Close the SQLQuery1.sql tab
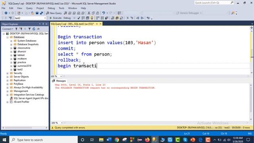The height and width of the screenshot is (143, 254). click(x=100, y=24)
